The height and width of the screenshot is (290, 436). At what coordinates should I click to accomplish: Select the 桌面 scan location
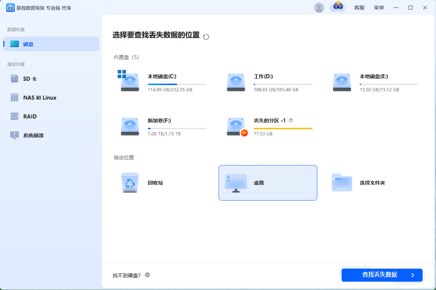pyautogui.click(x=268, y=183)
